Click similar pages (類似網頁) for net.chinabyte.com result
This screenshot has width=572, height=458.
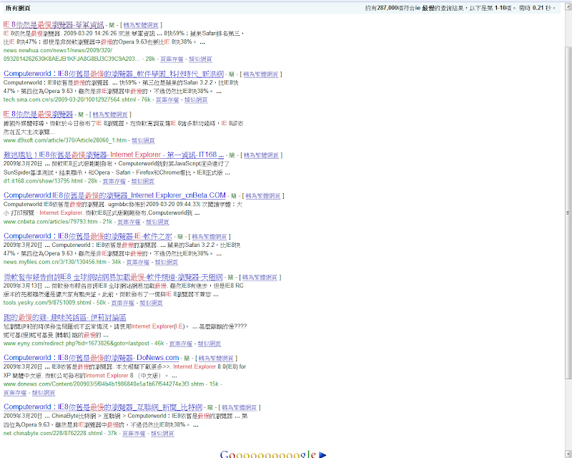[x=163, y=434]
